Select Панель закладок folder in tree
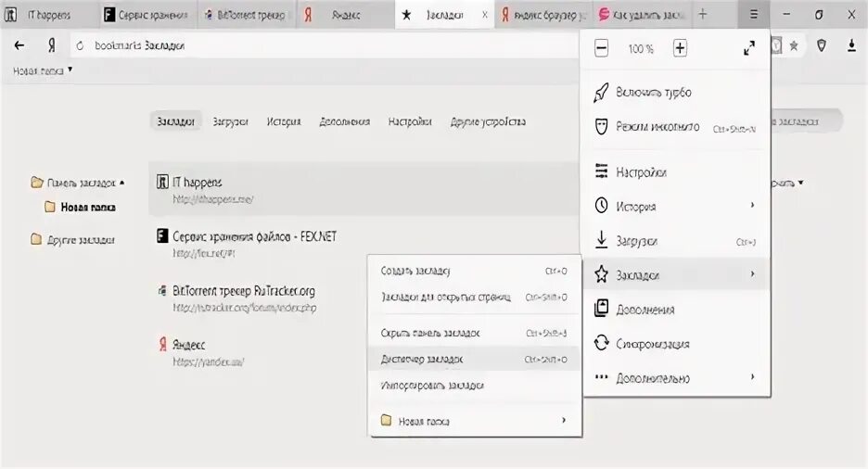The image size is (868, 469). point(74,183)
